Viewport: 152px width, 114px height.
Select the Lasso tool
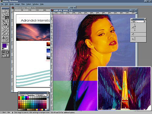[7, 11]
